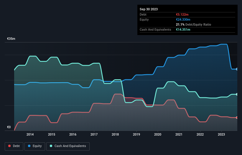The height and width of the screenshot is (155, 242).
Task: Click the 2019 x-axis label
Action: (136, 134)
